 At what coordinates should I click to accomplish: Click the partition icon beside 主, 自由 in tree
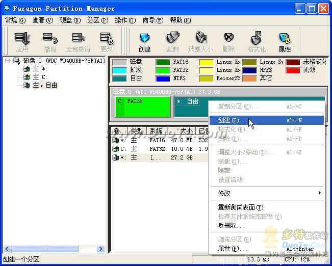click(x=26, y=85)
